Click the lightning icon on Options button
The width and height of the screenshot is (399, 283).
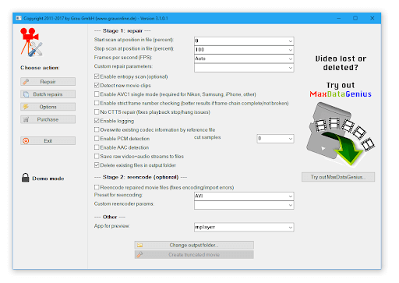point(26,107)
